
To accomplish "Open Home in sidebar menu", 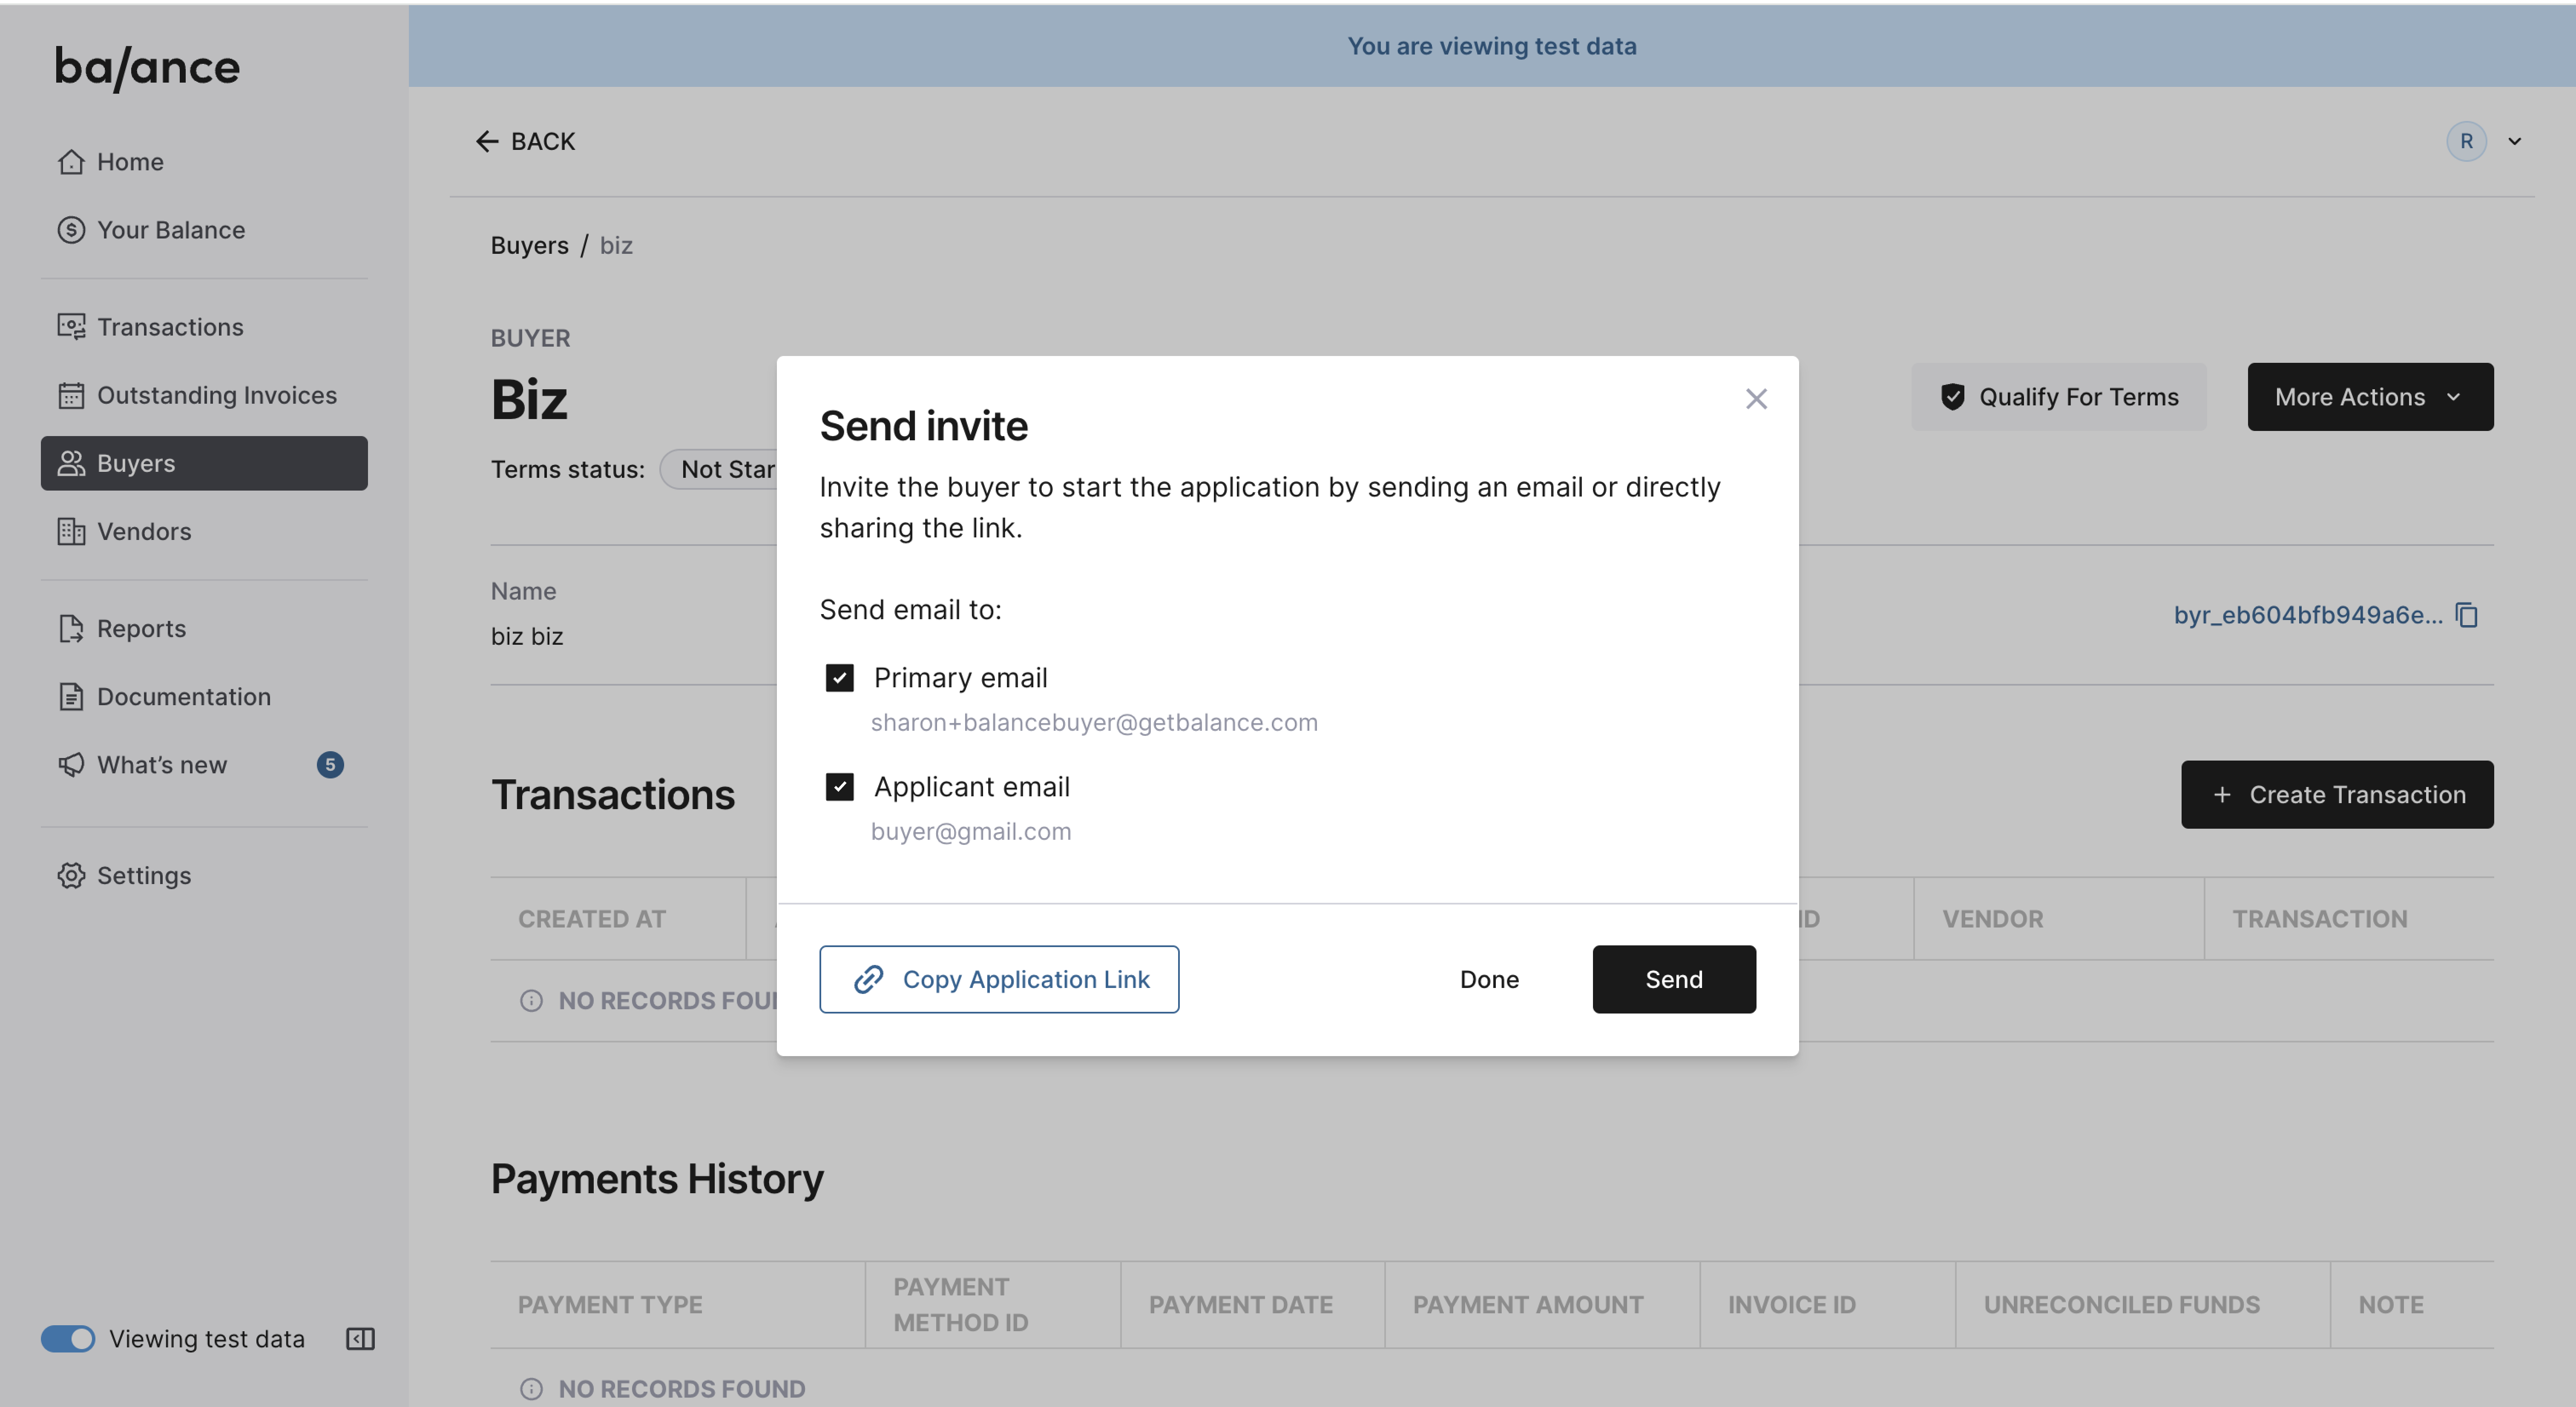I will tap(204, 162).
